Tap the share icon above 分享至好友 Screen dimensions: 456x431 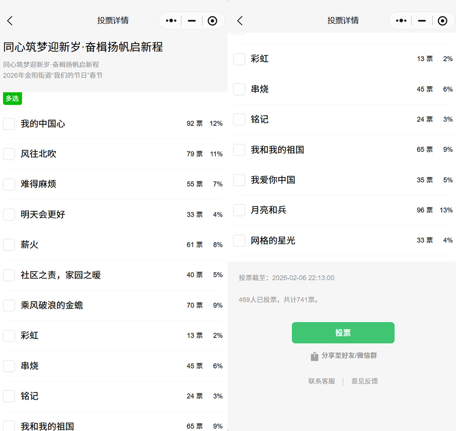click(314, 355)
